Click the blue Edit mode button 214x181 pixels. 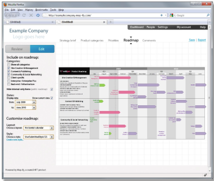(42, 49)
